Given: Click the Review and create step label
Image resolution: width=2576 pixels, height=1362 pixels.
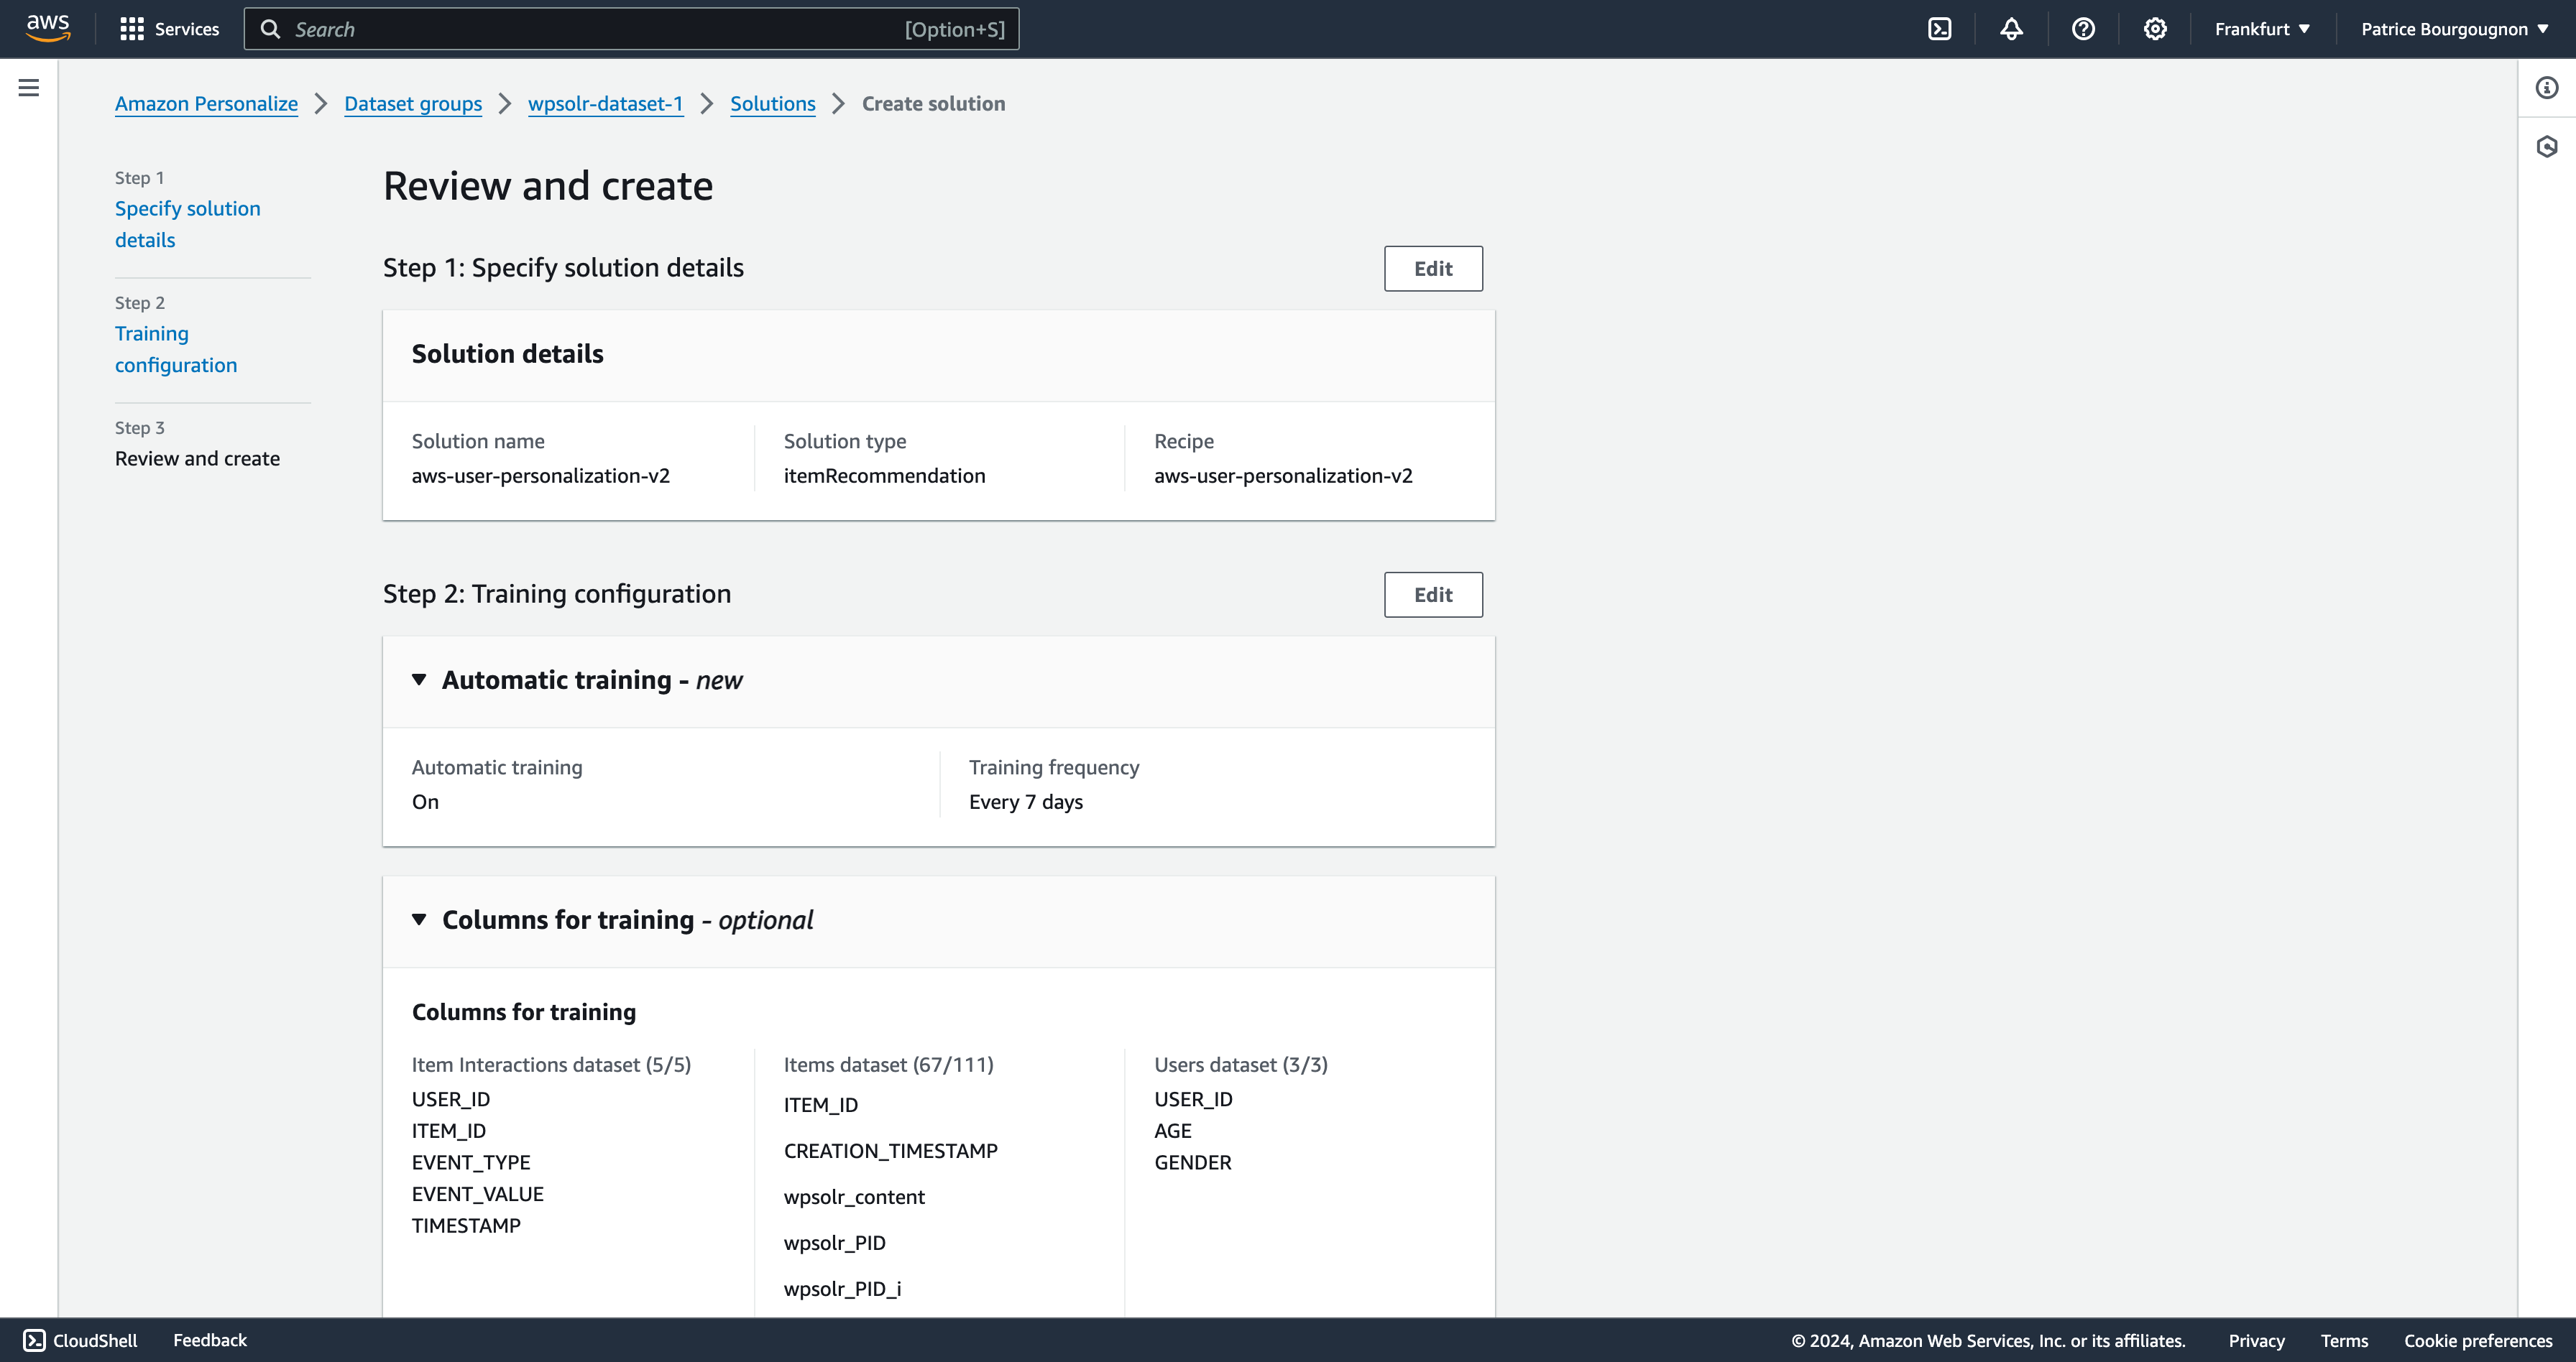Looking at the screenshot, I should [x=197, y=458].
